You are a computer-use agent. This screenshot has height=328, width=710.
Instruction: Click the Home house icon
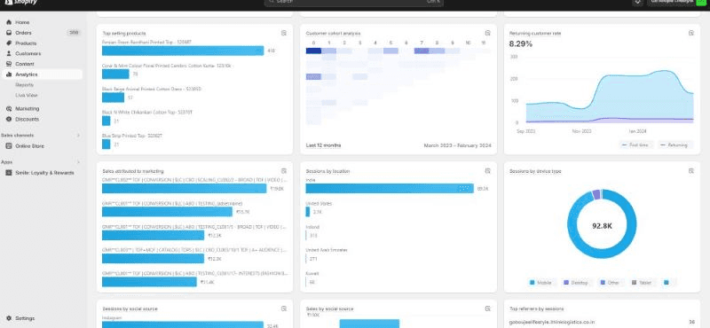coord(9,22)
